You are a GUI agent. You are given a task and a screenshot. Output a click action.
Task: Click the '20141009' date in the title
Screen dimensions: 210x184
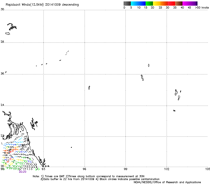53,5
